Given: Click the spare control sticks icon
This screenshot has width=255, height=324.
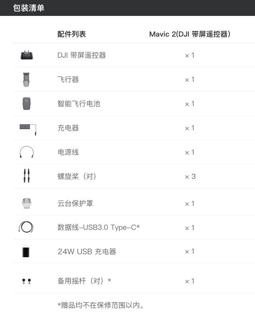Looking at the screenshot, I should pos(27,281).
